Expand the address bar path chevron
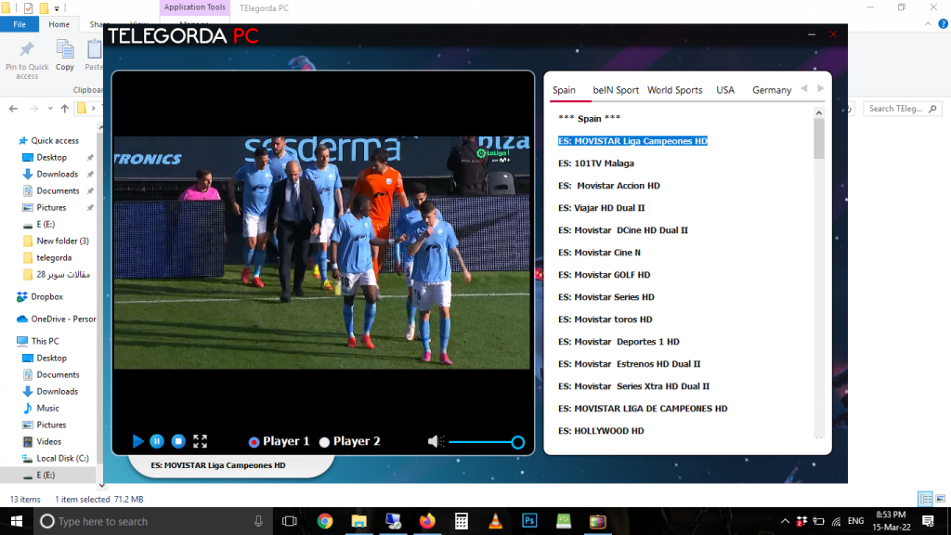 [x=93, y=109]
